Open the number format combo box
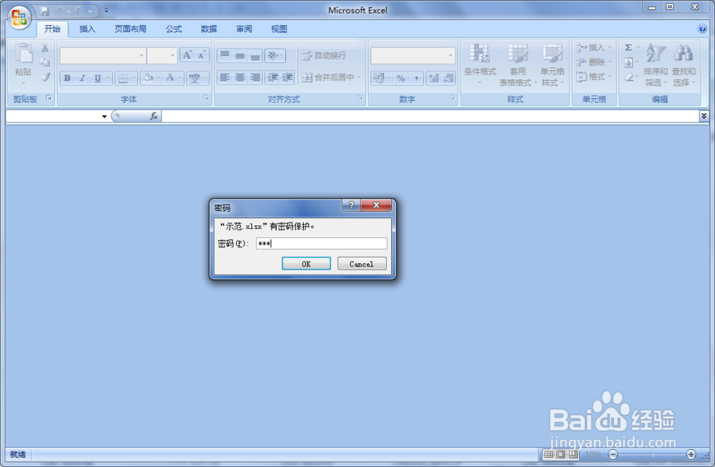The image size is (715, 467). click(413, 56)
